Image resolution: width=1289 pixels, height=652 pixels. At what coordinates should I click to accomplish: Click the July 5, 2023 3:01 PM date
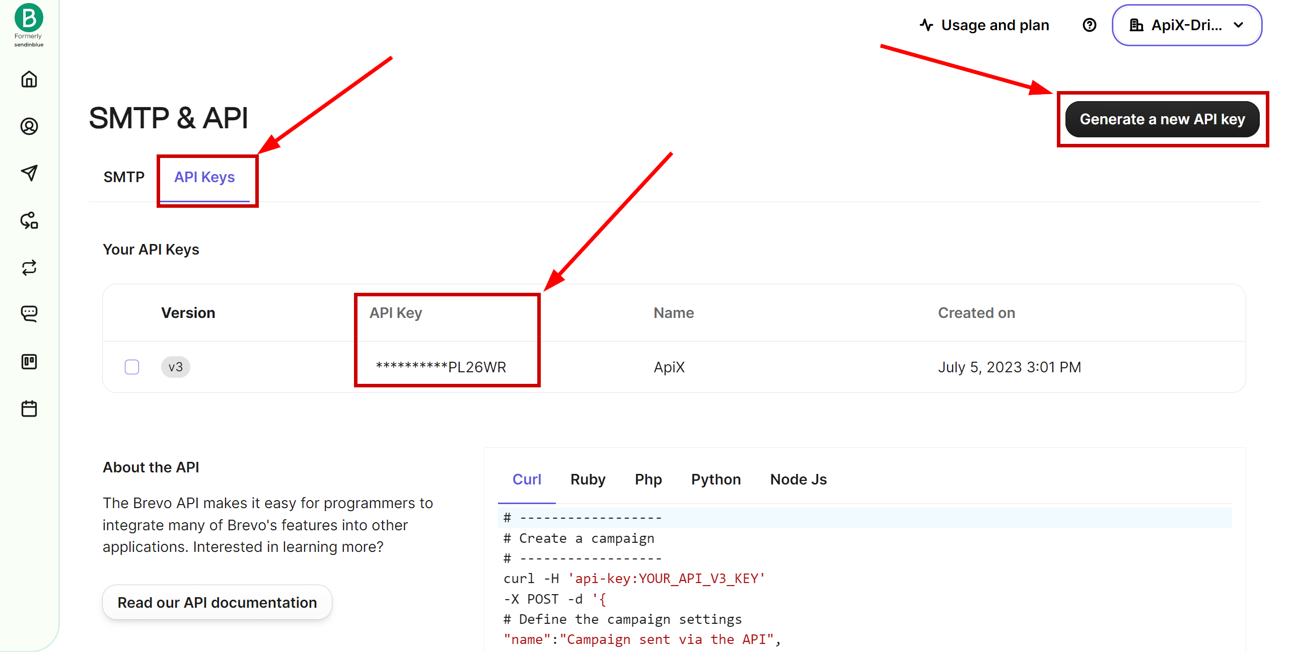1010,367
